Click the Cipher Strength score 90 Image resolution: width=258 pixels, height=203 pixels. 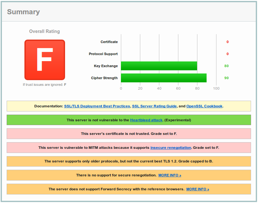click(226, 78)
